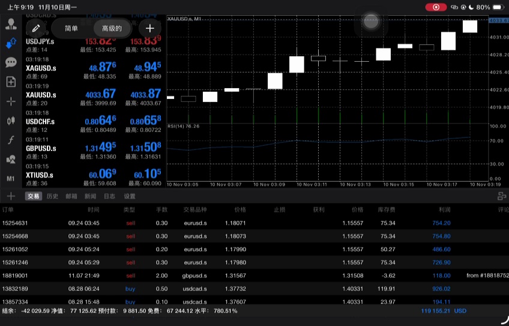Tap XAGUSD.s ask price 48.945

click(x=148, y=67)
